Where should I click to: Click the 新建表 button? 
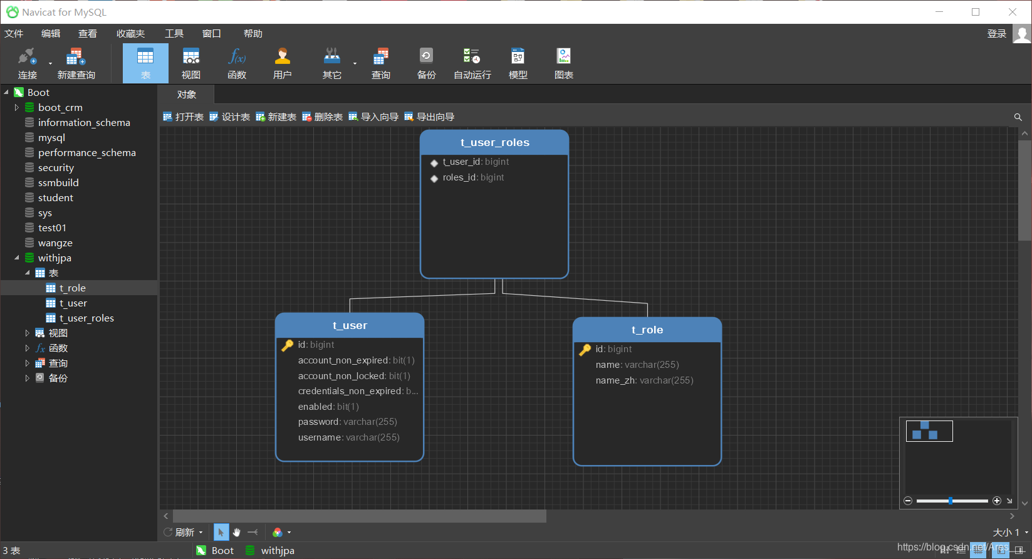276,117
